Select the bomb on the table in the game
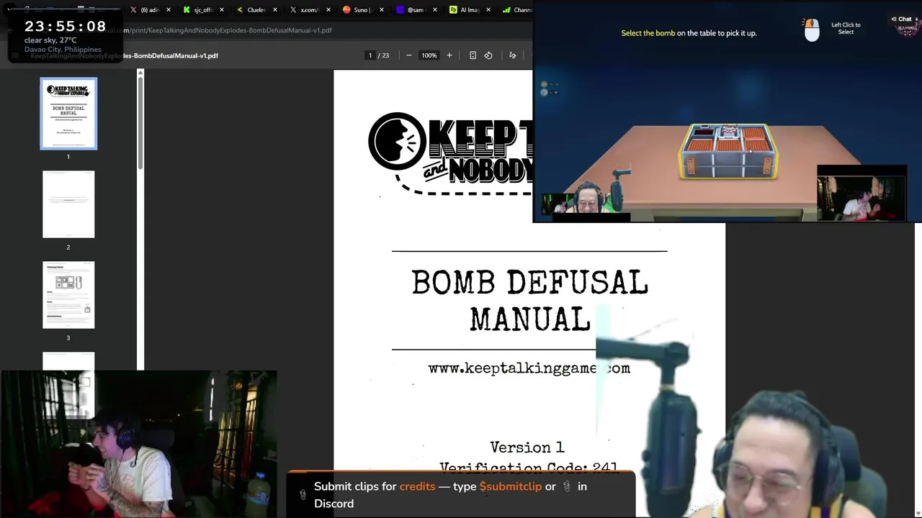This screenshot has width=922, height=518. pos(728,152)
